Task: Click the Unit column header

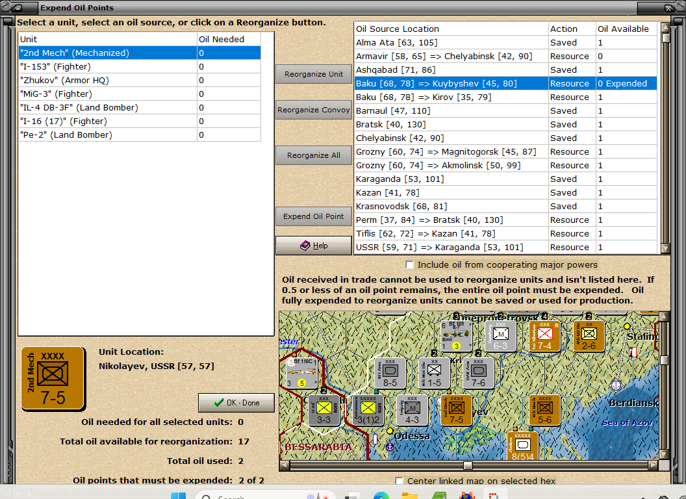Action: pos(108,40)
